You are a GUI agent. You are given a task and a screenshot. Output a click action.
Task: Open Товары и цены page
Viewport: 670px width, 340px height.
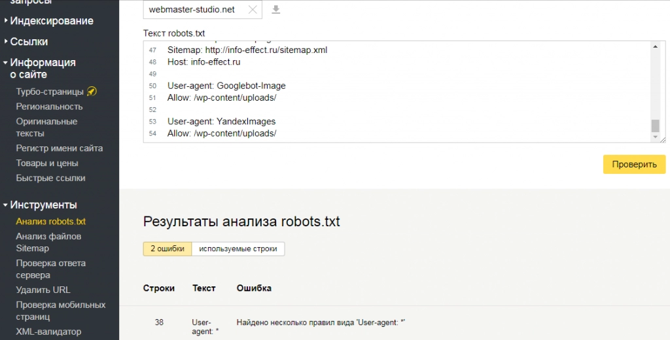coord(47,163)
